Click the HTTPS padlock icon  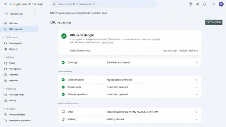click(6, 101)
